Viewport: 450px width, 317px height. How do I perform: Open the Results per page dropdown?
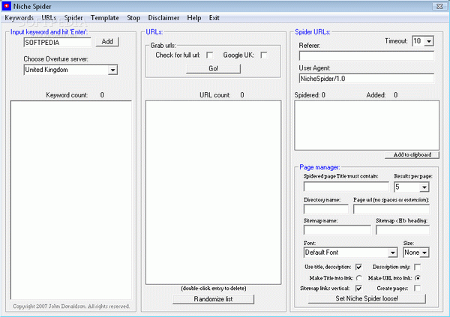click(x=424, y=187)
